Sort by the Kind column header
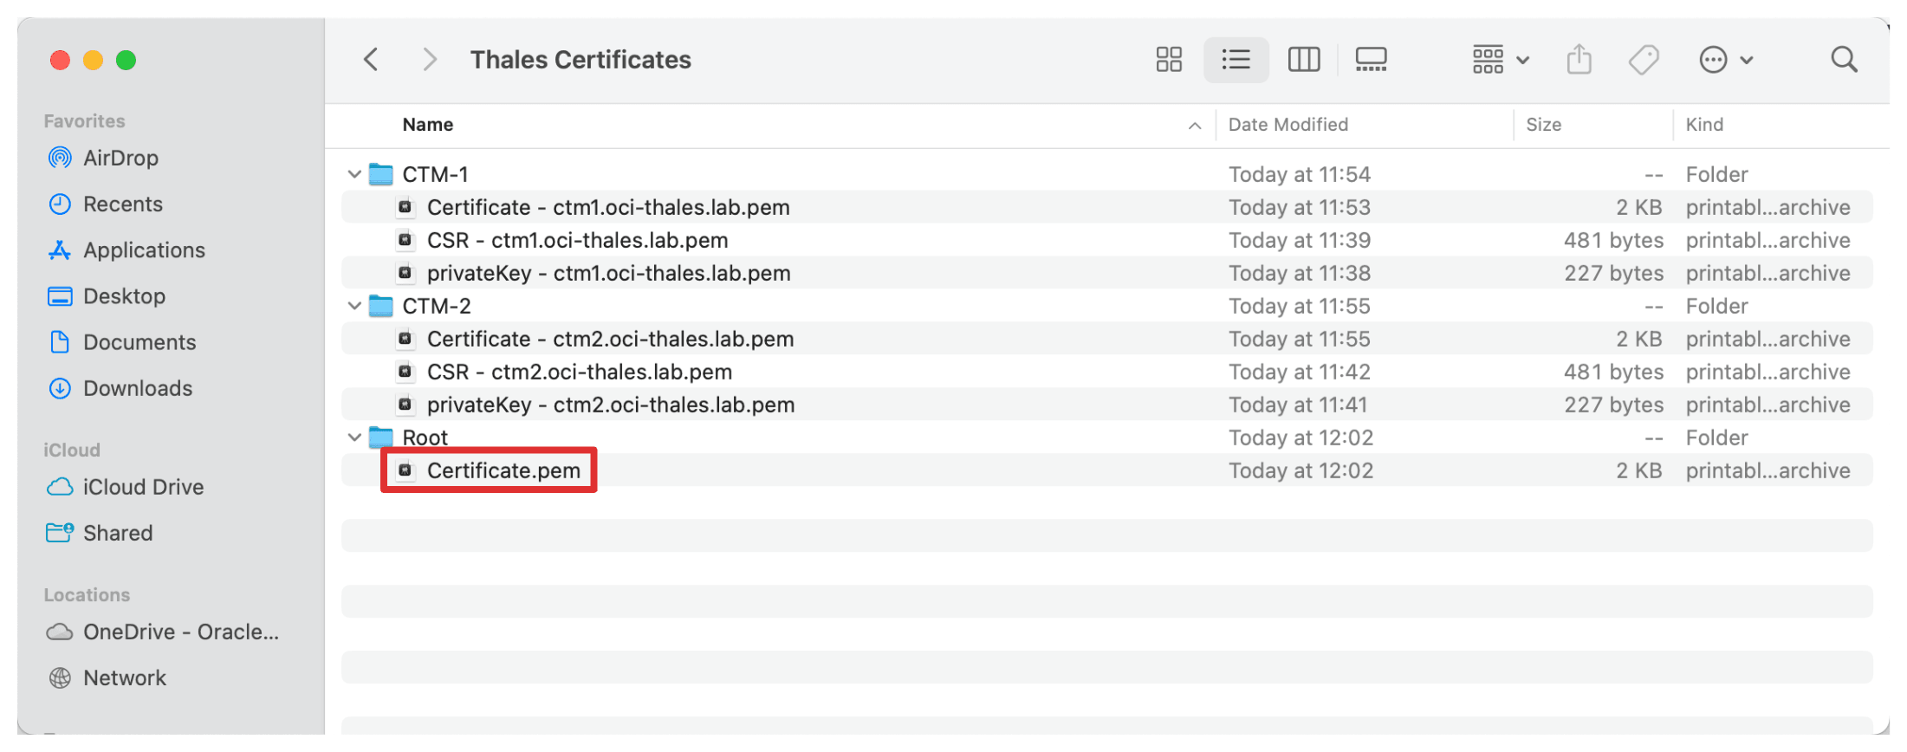The width and height of the screenshot is (1907, 752). pos(1704,125)
